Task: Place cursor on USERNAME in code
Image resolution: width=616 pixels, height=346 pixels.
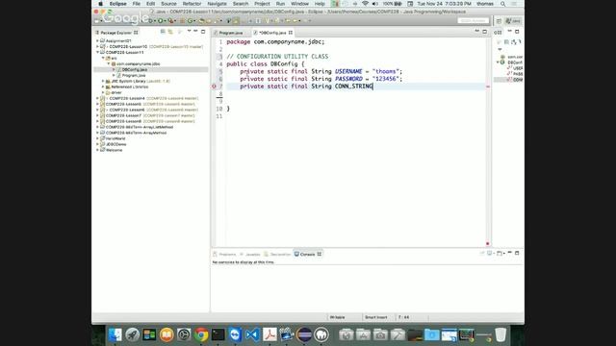Action: pyautogui.click(x=348, y=71)
